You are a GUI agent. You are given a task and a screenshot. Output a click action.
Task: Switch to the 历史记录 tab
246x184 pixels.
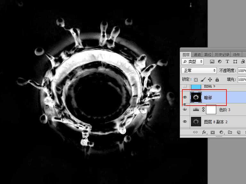click(222, 55)
